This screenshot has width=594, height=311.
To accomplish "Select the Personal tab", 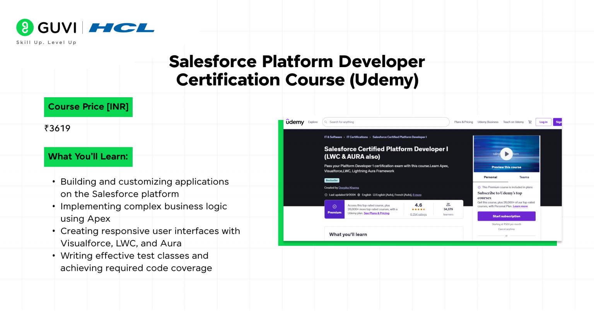I will (x=490, y=177).
